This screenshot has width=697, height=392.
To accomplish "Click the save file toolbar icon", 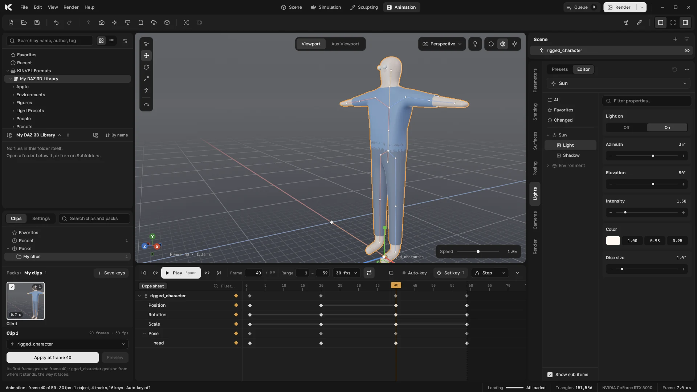I will [37, 23].
